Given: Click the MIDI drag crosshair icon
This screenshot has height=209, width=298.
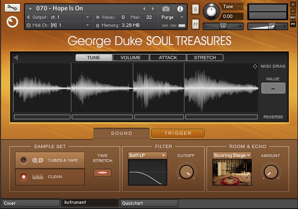Looking at the screenshot, I should (x=255, y=67).
